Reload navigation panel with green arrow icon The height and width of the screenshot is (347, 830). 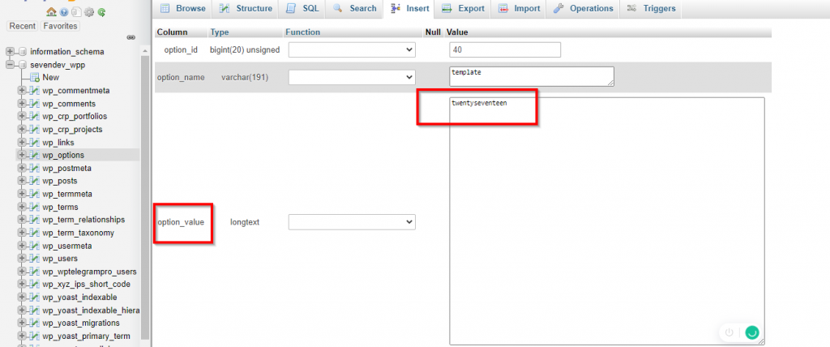click(x=101, y=11)
